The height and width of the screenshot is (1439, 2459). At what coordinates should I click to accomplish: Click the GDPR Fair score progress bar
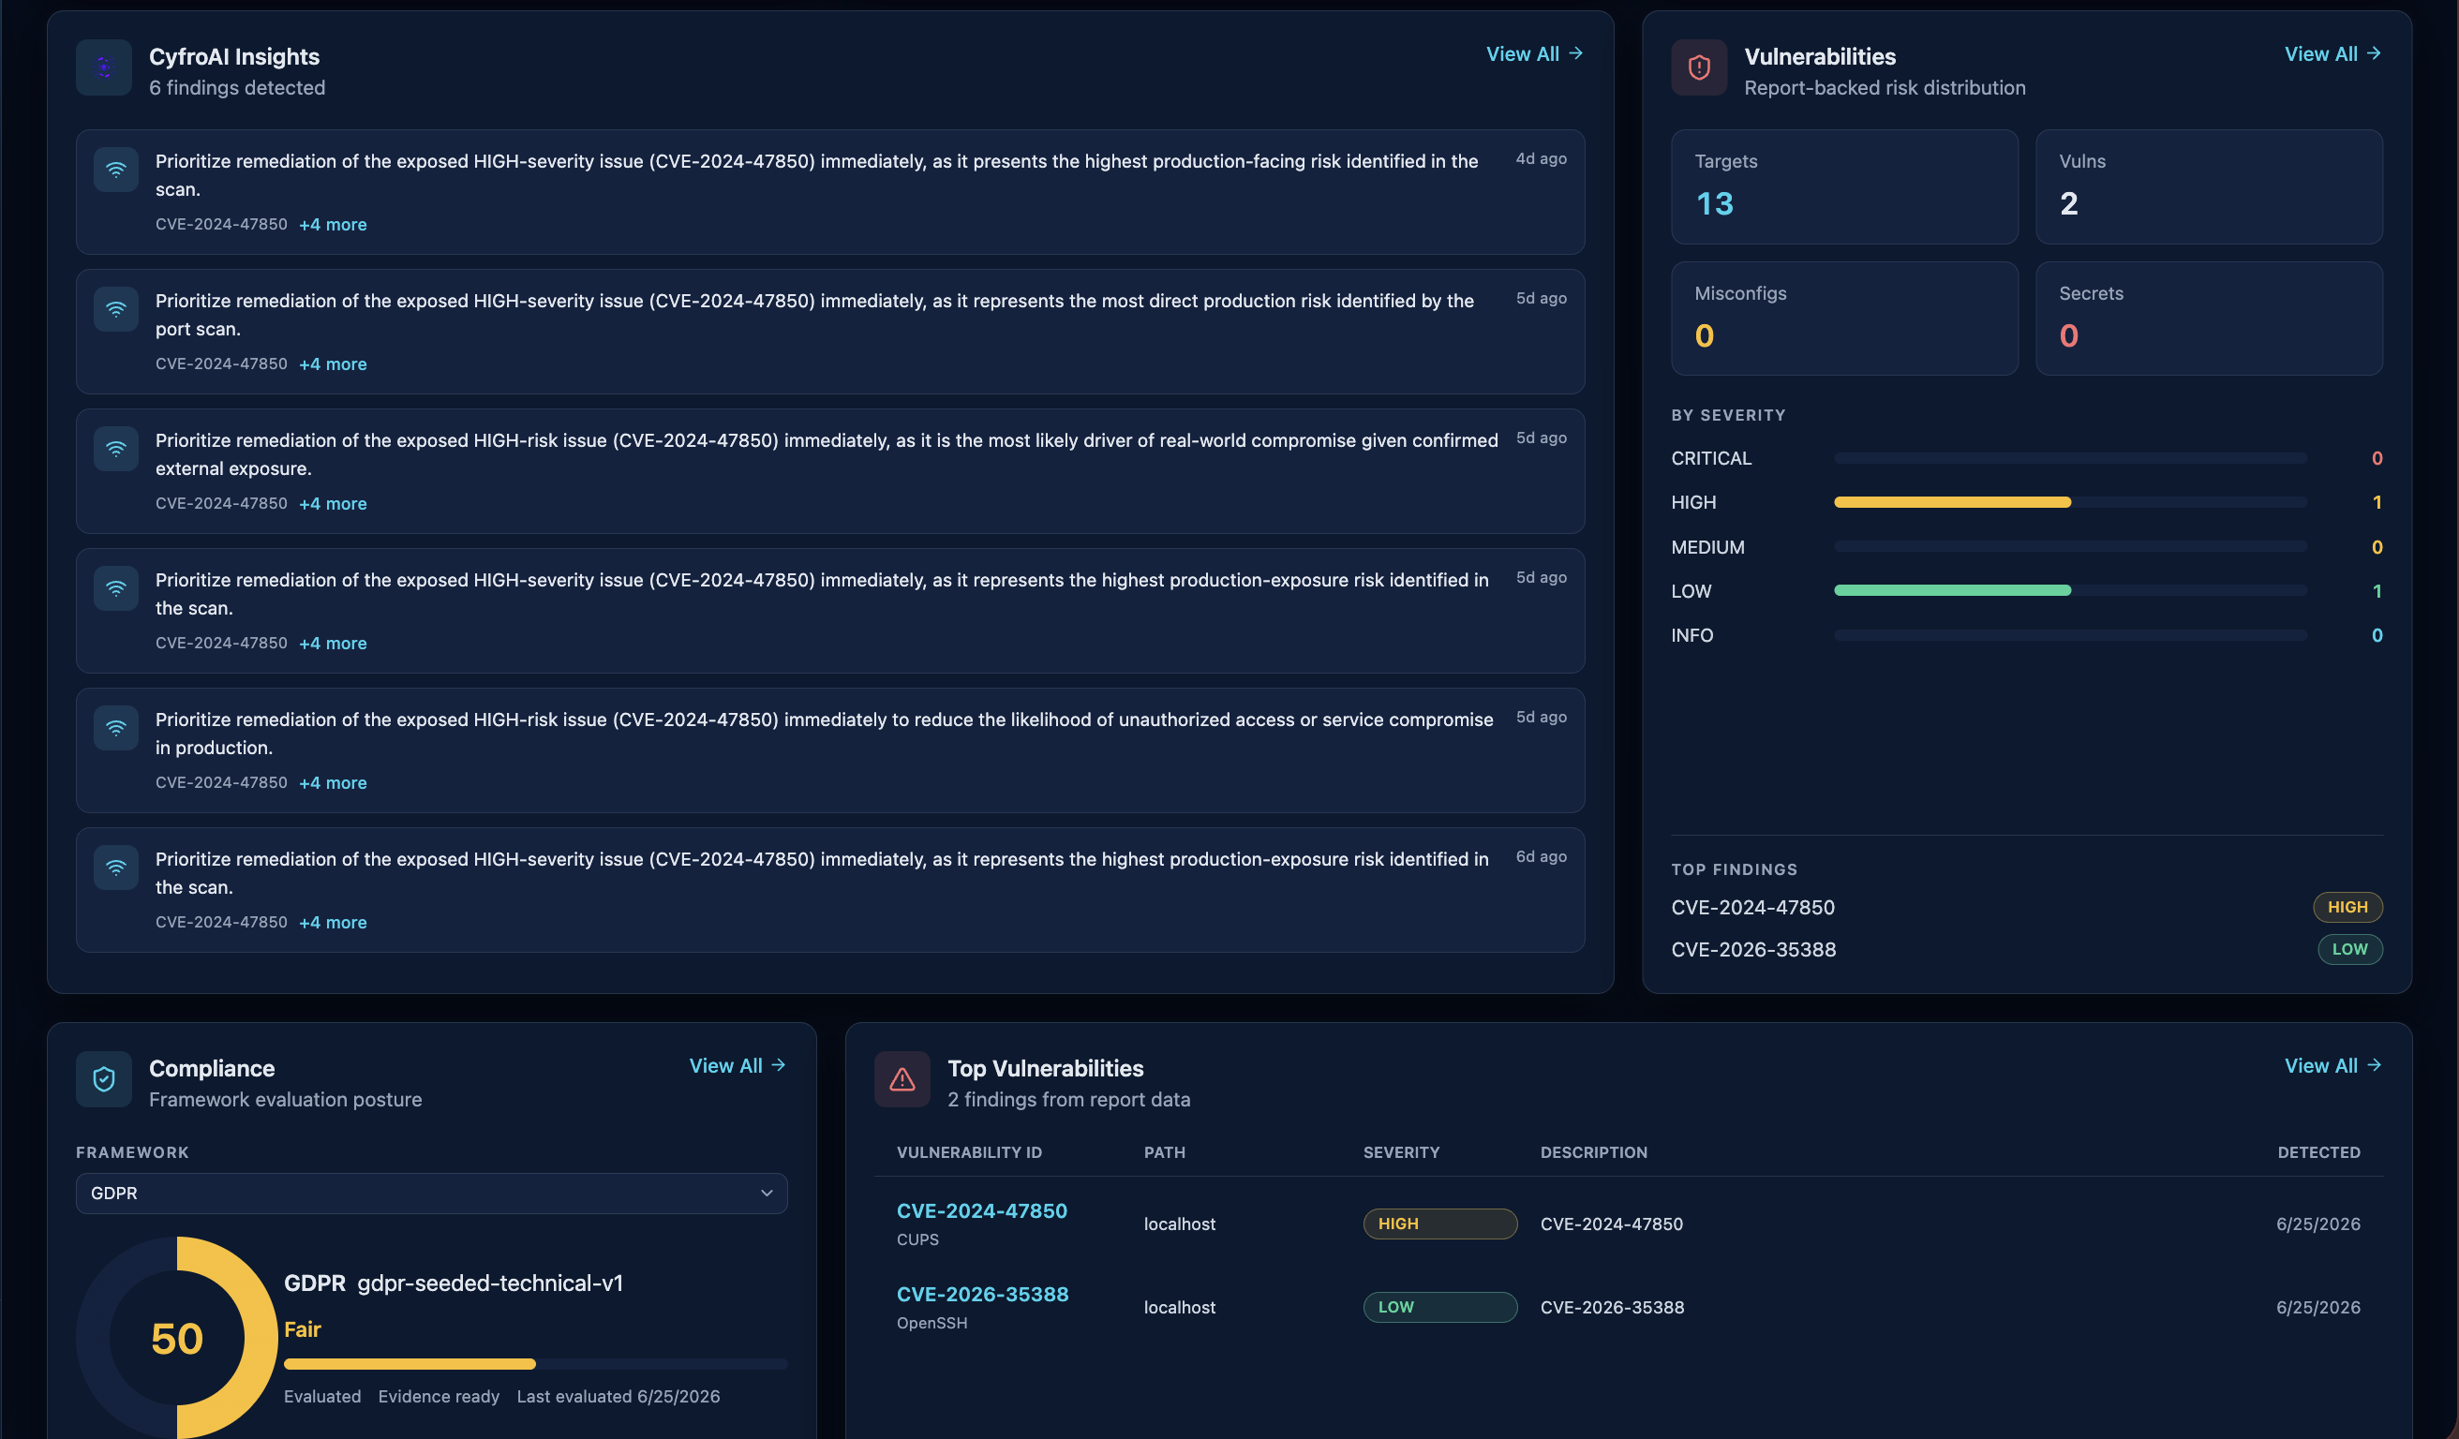tap(536, 1364)
